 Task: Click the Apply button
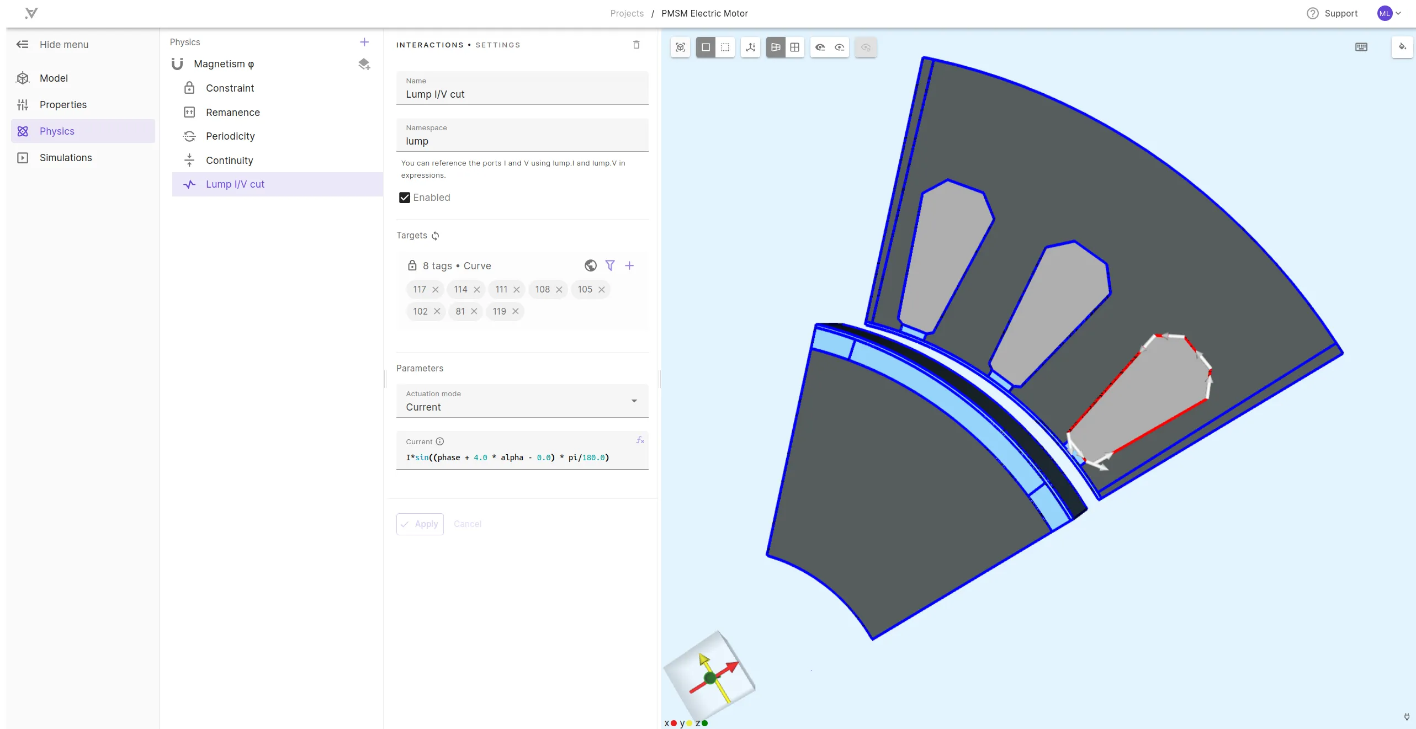420,524
